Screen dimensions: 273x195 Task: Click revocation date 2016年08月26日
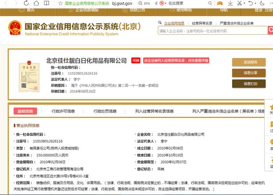tap(83, 91)
